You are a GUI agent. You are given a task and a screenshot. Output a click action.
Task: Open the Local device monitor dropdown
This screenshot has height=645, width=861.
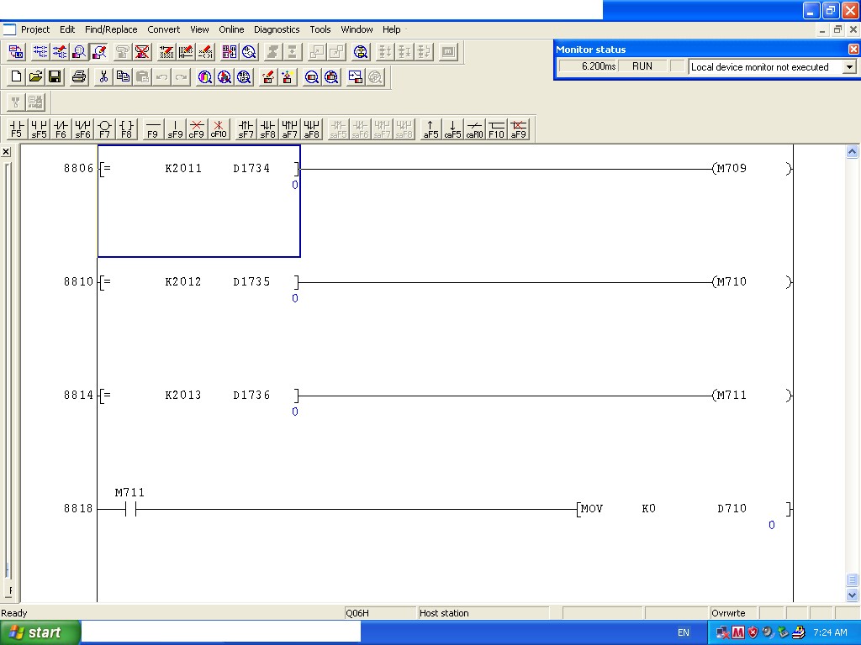click(x=848, y=66)
